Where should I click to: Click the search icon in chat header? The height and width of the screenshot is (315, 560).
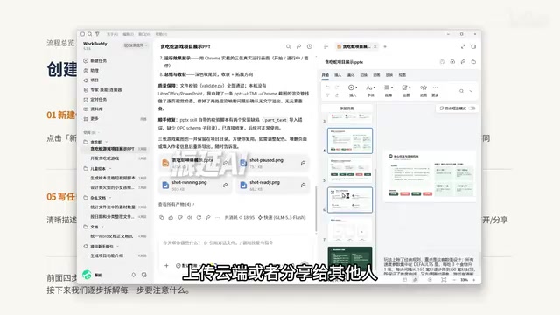pos(288,46)
